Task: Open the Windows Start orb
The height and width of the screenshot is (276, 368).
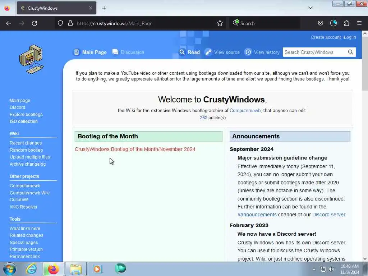Action: [10, 269]
